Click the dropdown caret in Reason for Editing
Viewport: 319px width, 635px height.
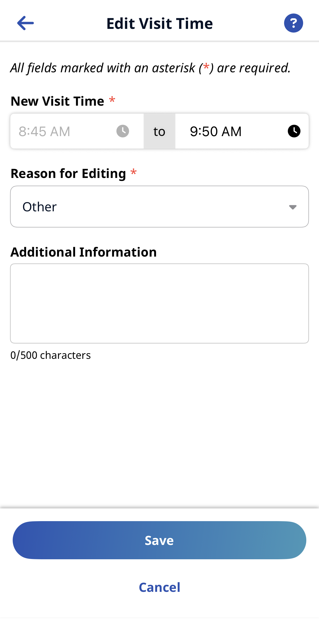coord(293,207)
